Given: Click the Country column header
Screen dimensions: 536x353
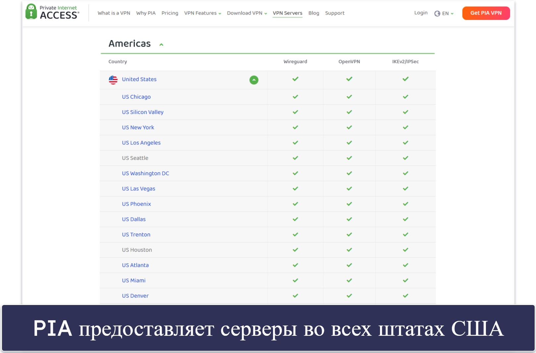Looking at the screenshot, I should coord(118,62).
